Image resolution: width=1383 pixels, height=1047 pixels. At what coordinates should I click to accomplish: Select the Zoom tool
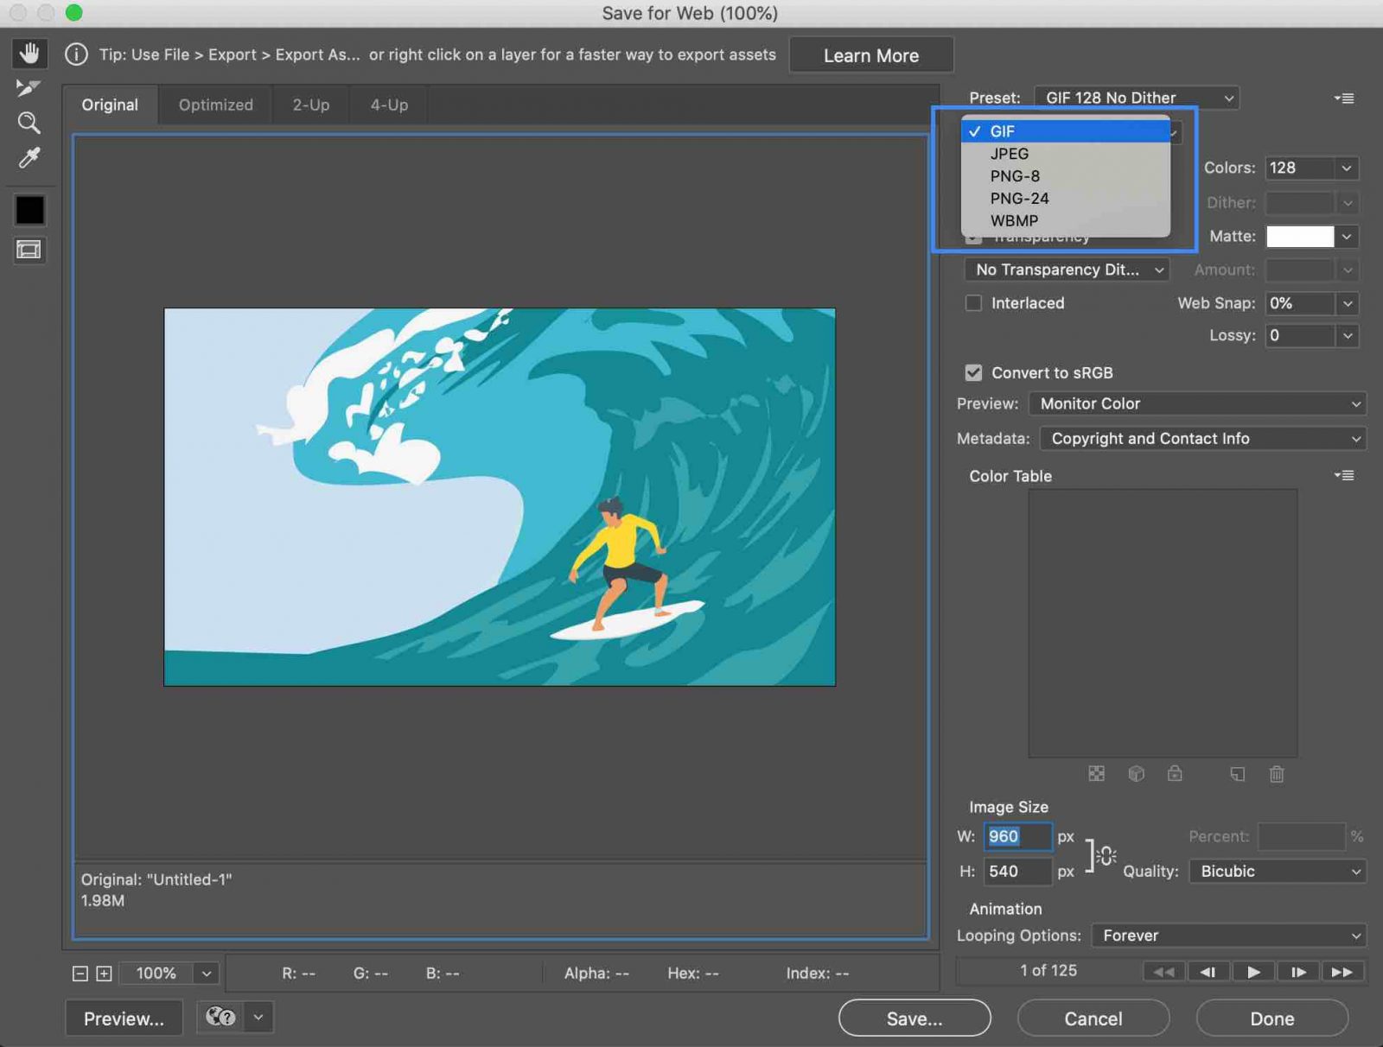pyautogui.click(x=29, y=123)
